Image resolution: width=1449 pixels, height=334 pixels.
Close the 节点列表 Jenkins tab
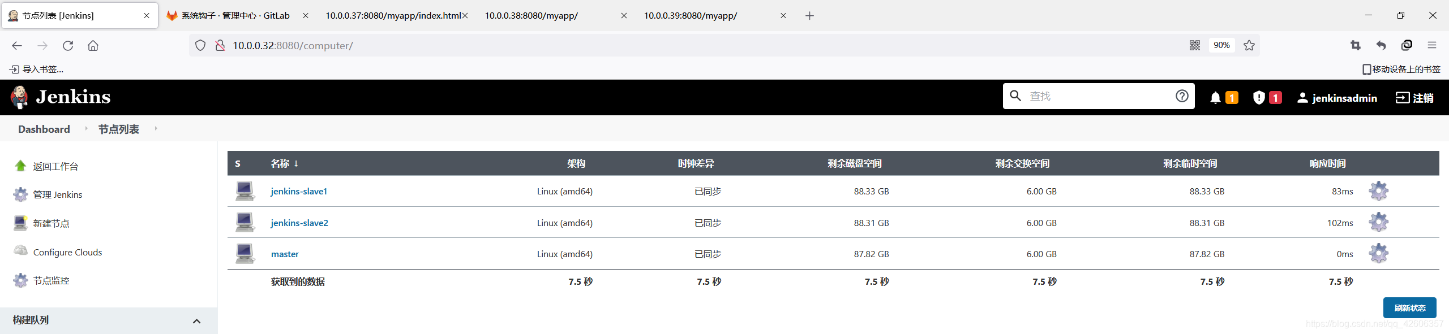(147, 16)
